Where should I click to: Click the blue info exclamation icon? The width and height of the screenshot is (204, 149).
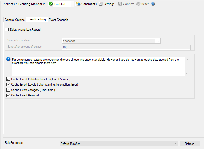tap(8, 59)
